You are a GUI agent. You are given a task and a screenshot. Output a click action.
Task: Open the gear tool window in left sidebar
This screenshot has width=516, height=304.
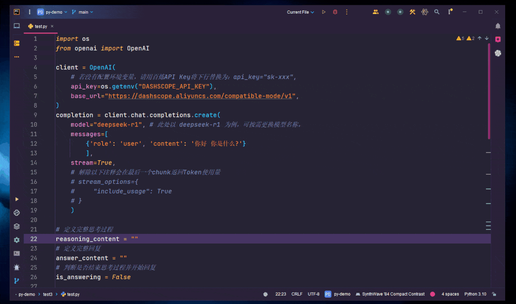(x=17, y=240)
